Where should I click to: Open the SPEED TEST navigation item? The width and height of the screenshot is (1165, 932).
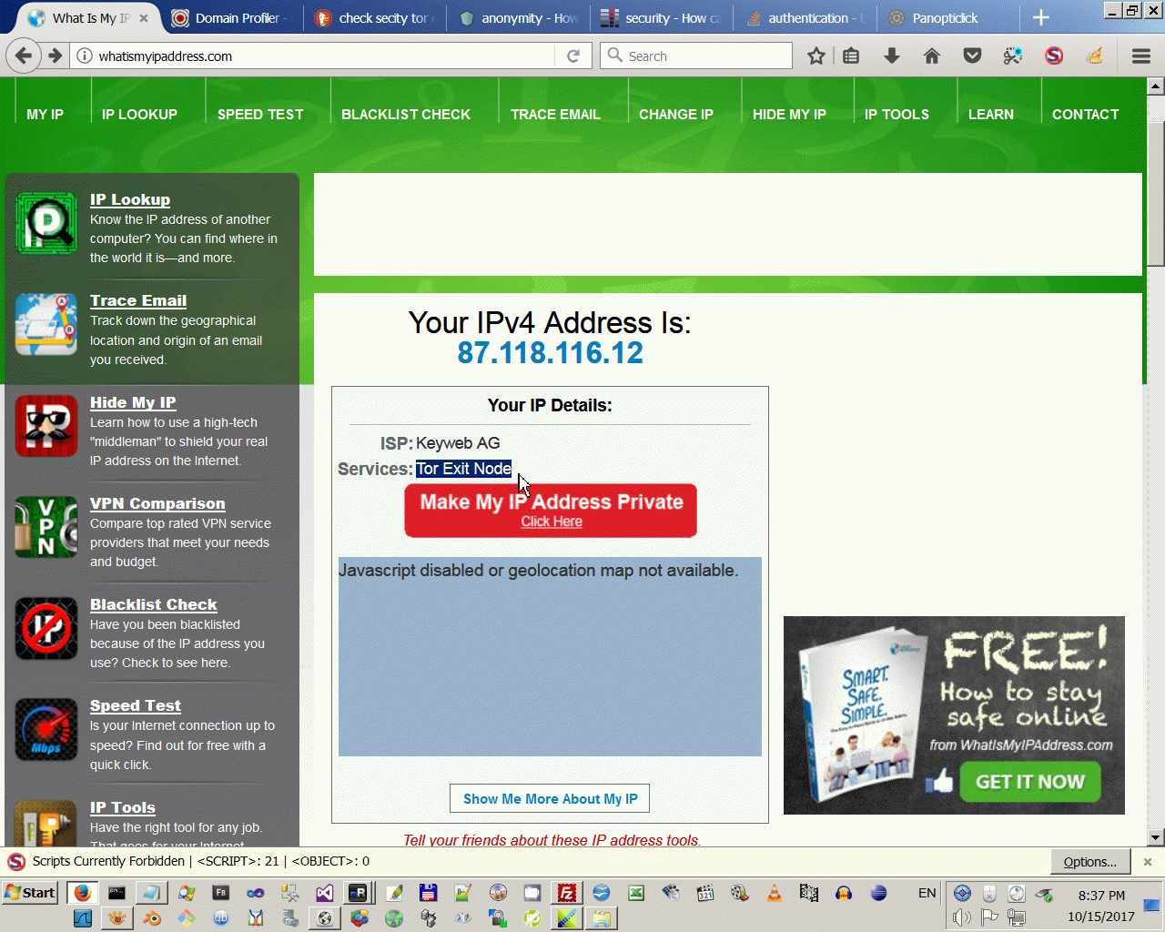point(260,115)
